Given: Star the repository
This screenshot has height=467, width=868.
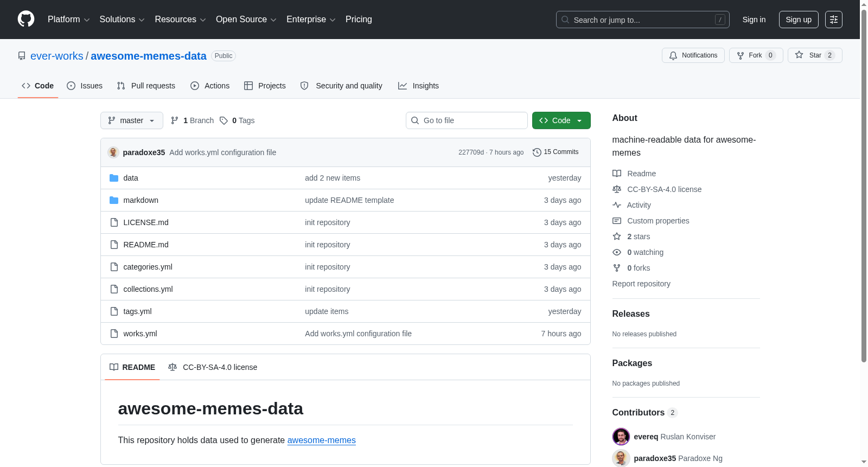Looking at the screenshot, I should pos(815,55).
